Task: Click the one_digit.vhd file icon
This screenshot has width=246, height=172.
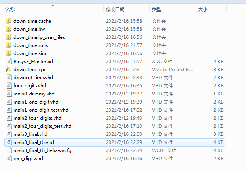Action: tap(9, 159)
